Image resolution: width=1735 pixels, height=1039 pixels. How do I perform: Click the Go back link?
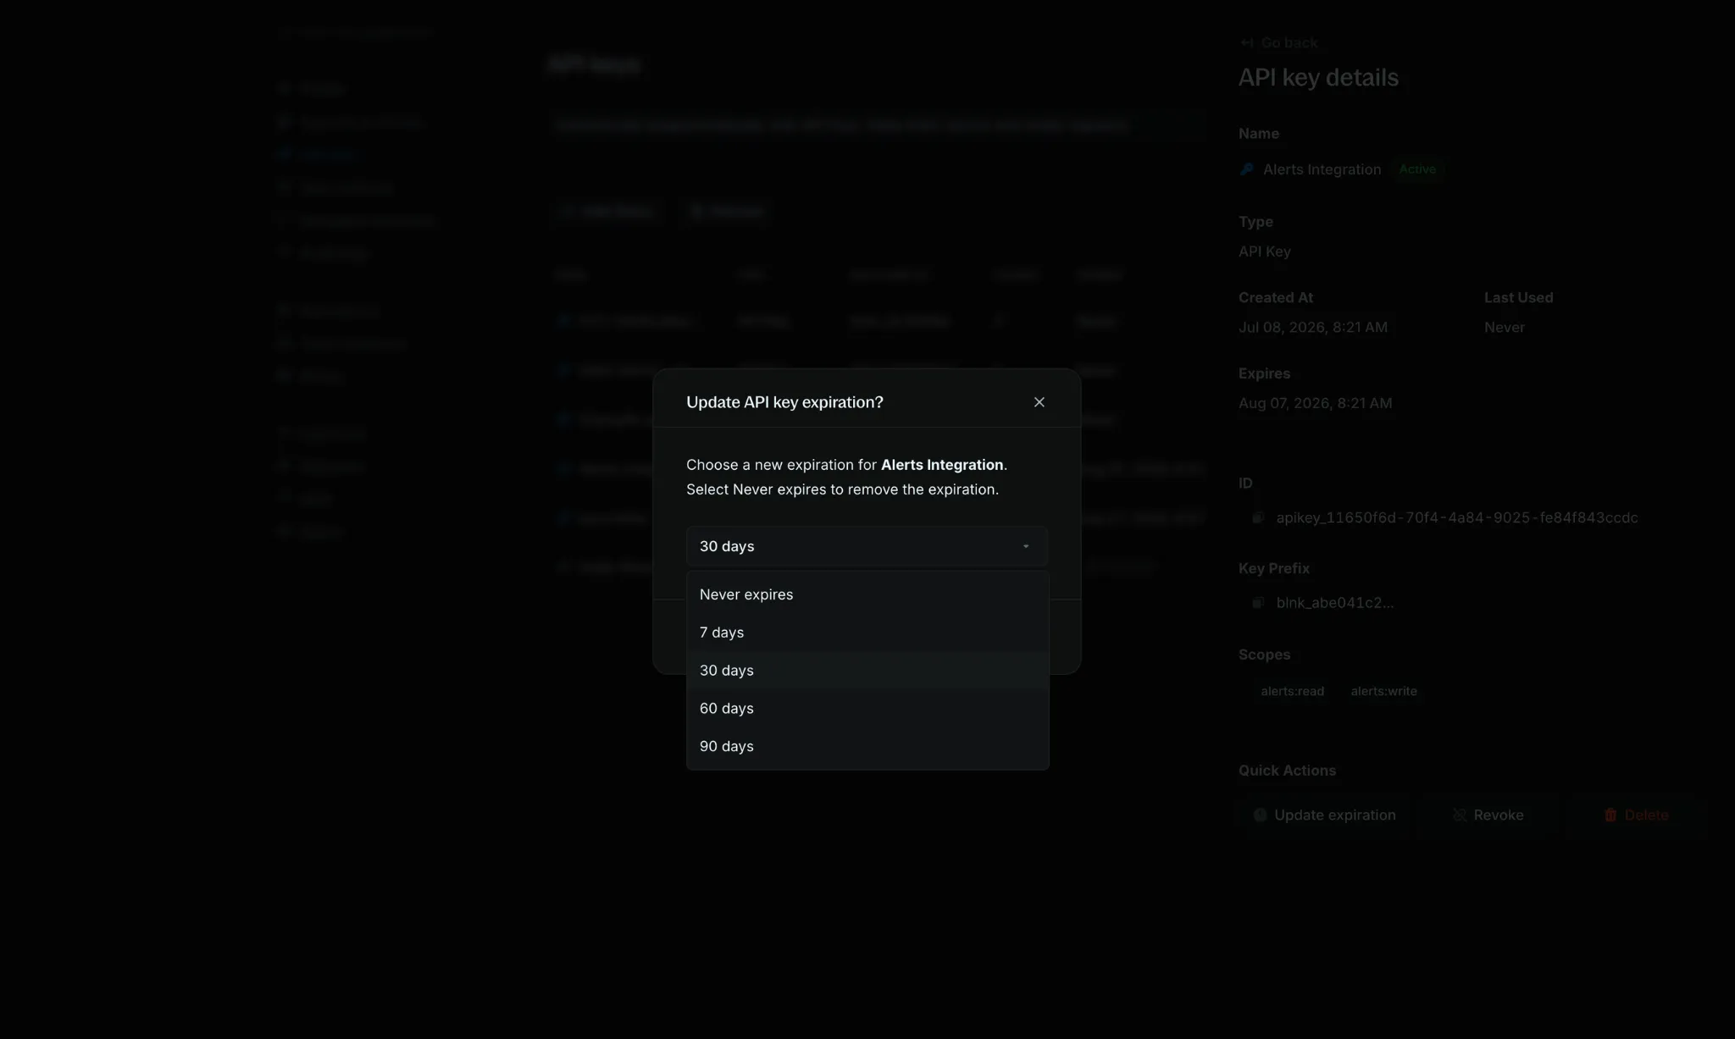pos(1279,42)
